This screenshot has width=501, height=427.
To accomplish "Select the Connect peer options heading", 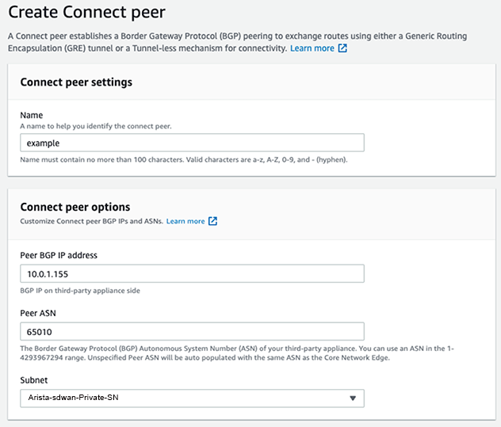I will pyautogui.click(x=75, y=208).
